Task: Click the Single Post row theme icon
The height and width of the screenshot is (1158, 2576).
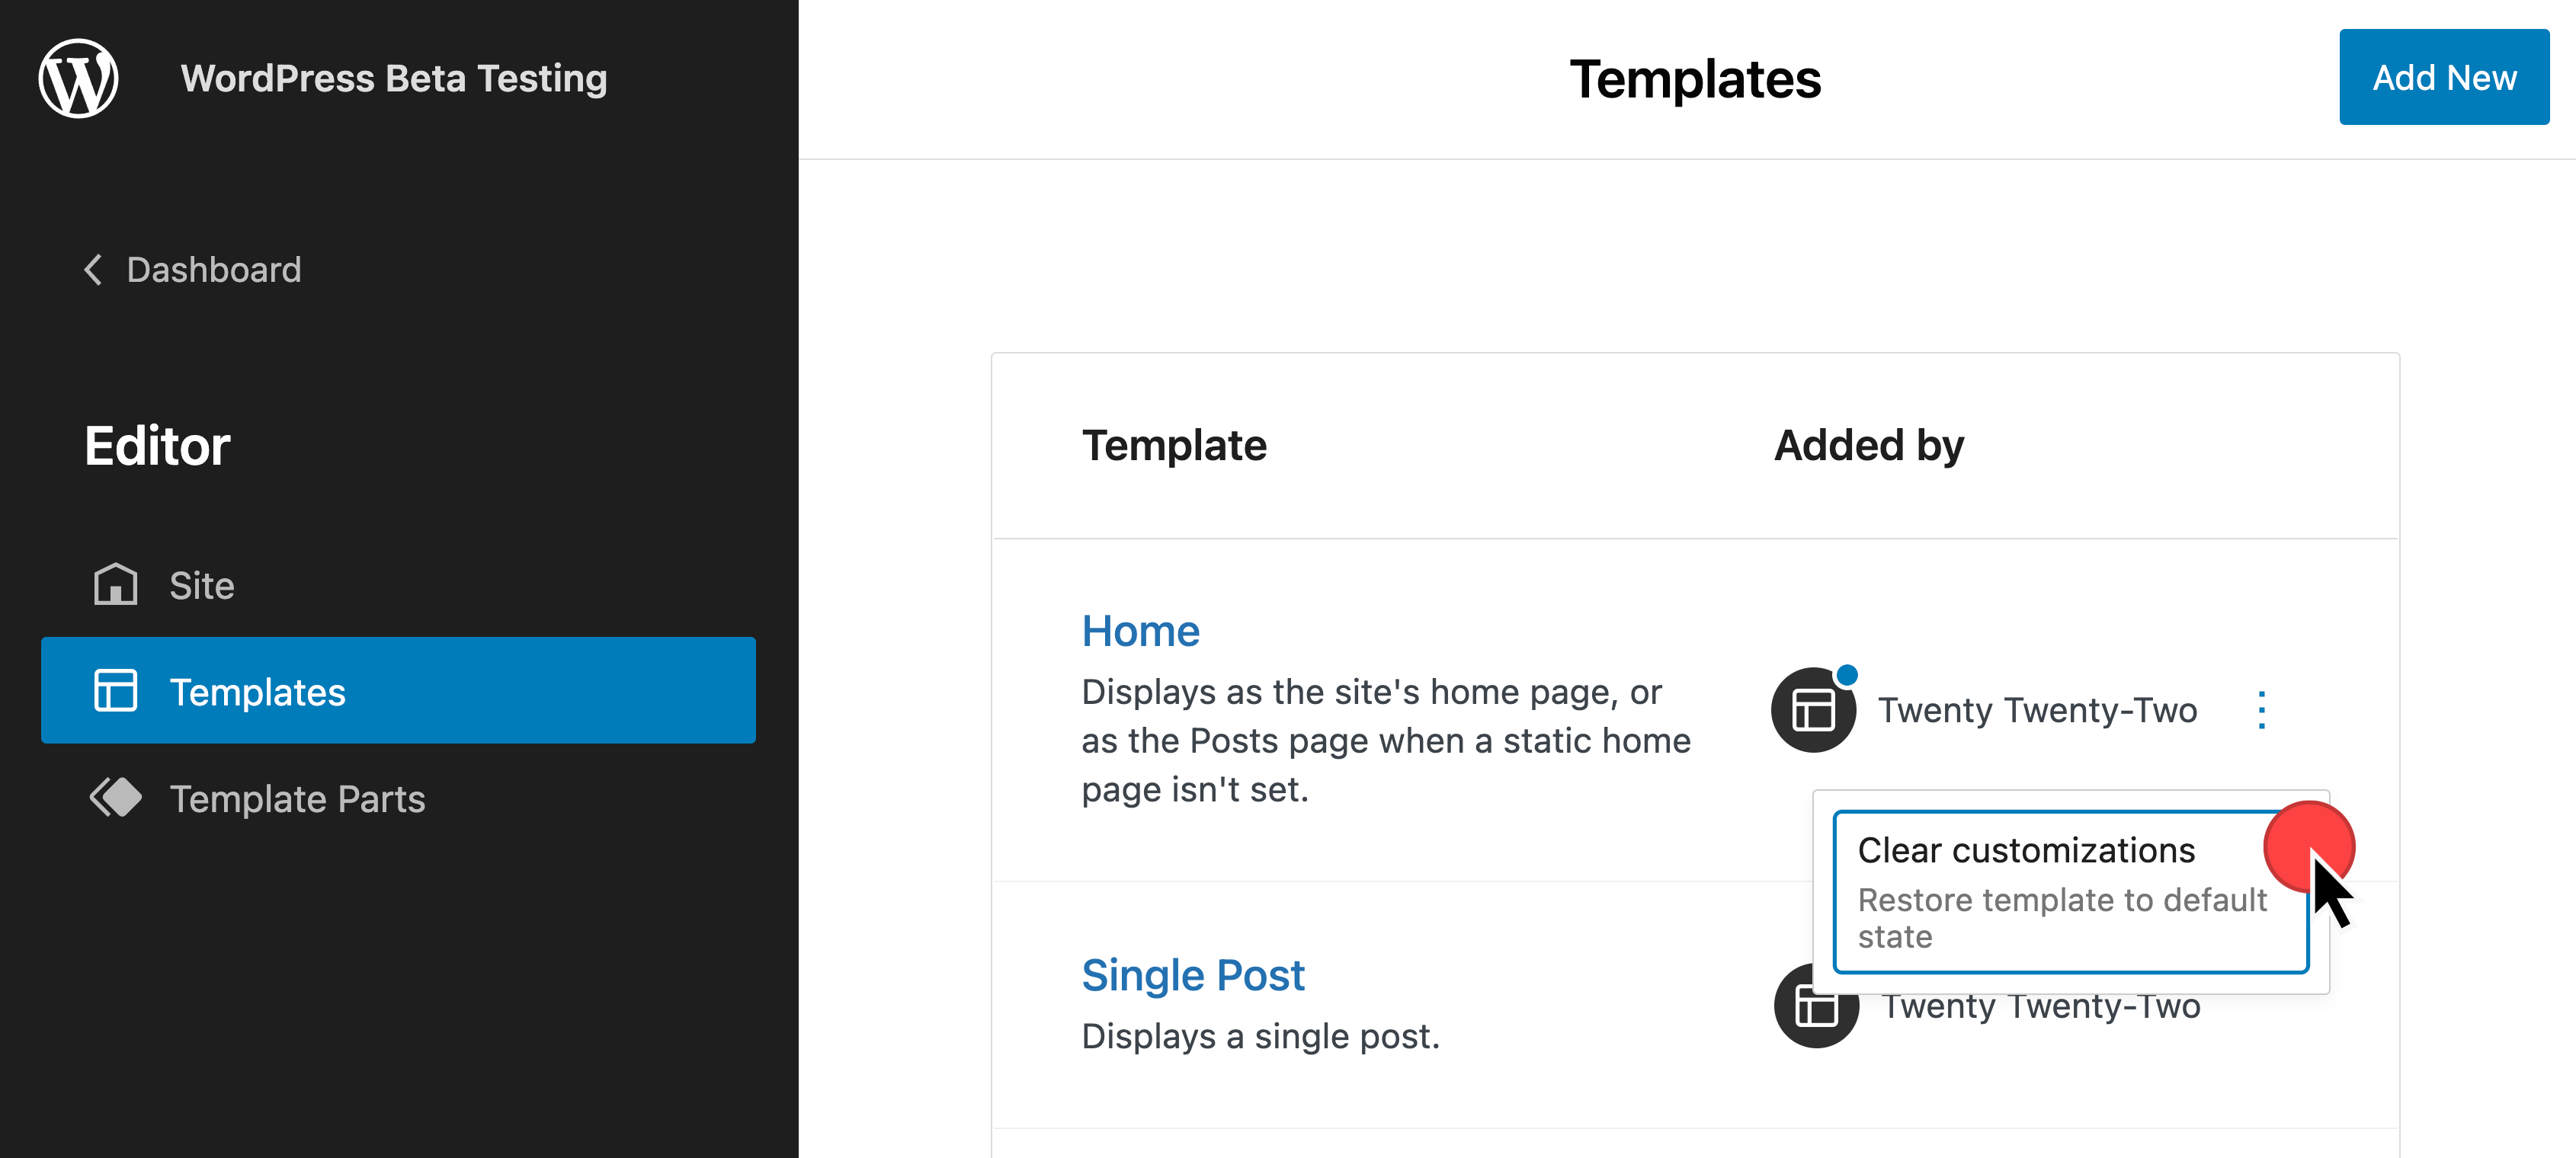Action: click(1815, 1006)
